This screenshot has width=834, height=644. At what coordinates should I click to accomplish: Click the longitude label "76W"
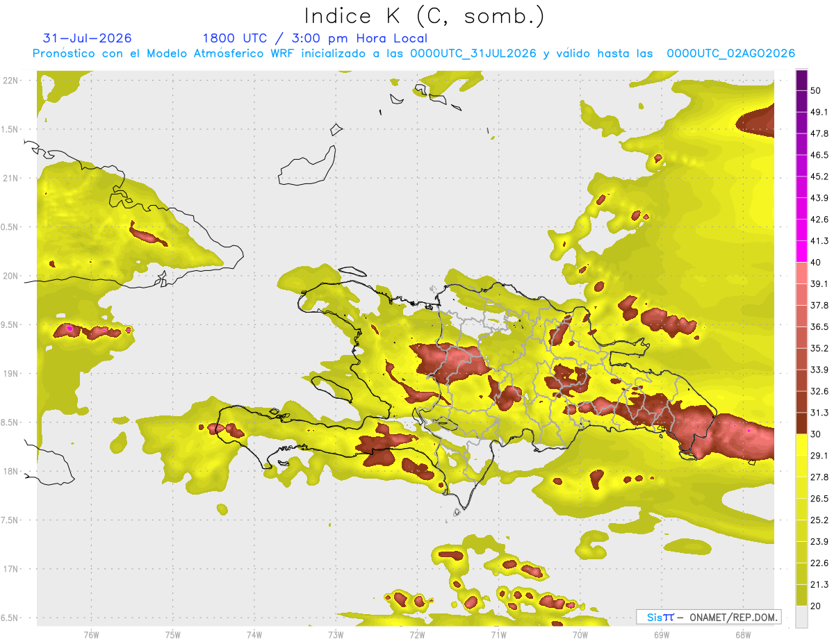91,634
